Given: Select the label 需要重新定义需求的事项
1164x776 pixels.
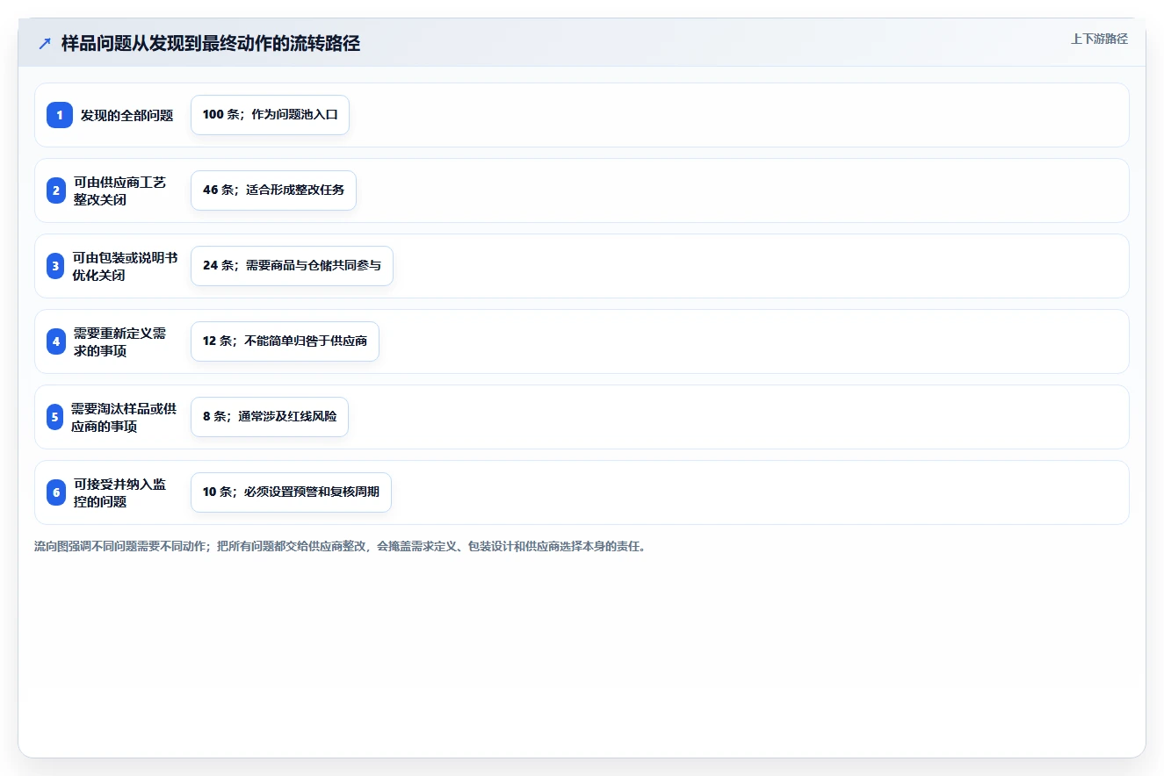Looking at the screenshot, I should coord(120,341).
